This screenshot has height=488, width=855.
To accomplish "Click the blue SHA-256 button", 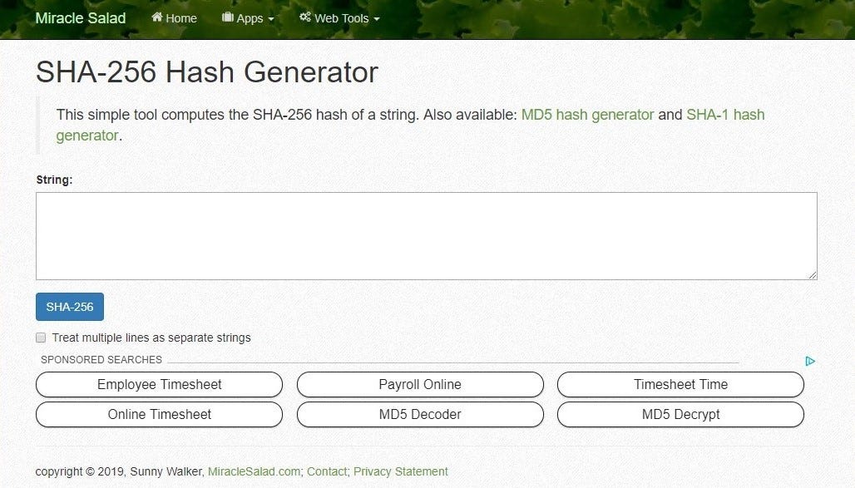I will click(70, 307).
